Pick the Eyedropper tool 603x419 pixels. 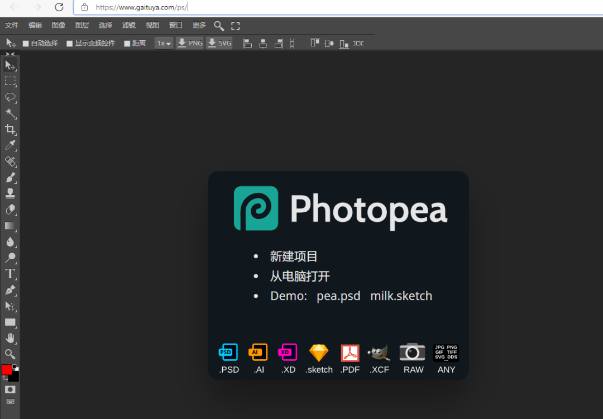click(10, 146)
